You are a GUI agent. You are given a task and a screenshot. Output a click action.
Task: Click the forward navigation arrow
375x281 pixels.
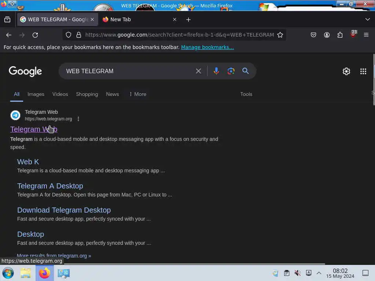(22, 35)
